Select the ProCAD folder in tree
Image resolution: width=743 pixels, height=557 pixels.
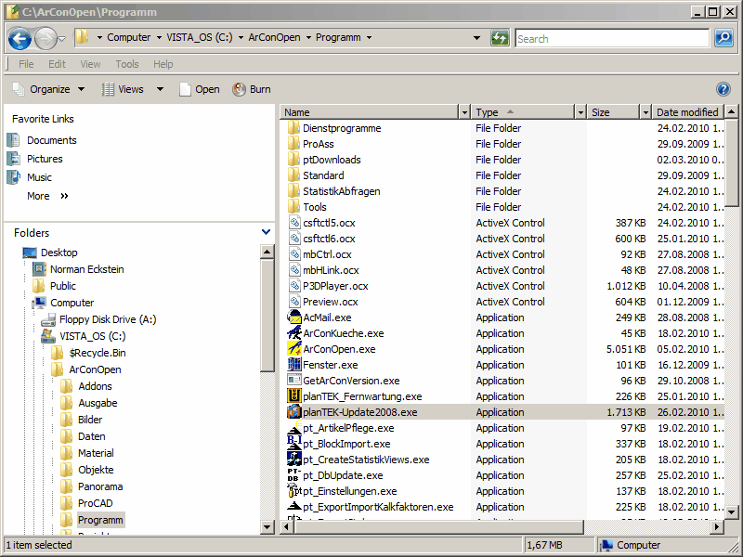pyautogui.click(x=97, y=503)
